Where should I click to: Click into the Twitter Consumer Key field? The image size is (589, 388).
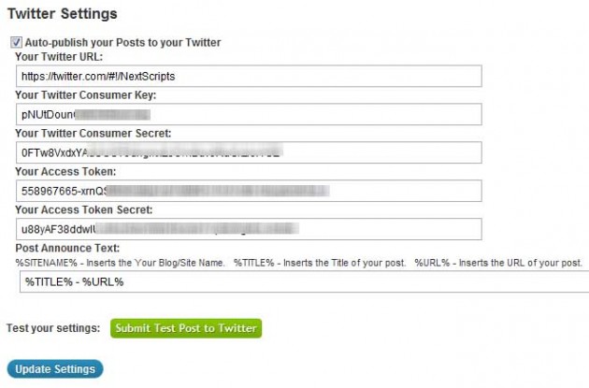click(x=249, y=114)
